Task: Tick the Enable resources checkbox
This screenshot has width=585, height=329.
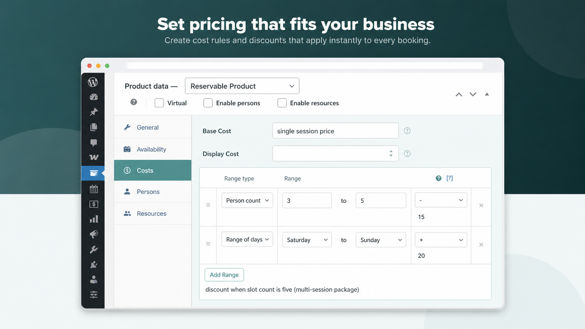Action: pos(282,103)
